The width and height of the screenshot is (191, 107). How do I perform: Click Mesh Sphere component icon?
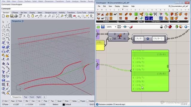point(130,14)
